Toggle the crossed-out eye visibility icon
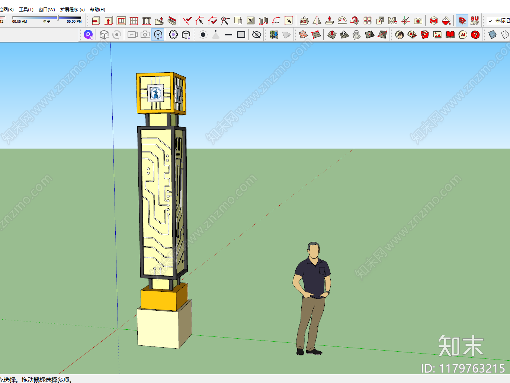Screen dimensions: 510x383 (257, 35)
